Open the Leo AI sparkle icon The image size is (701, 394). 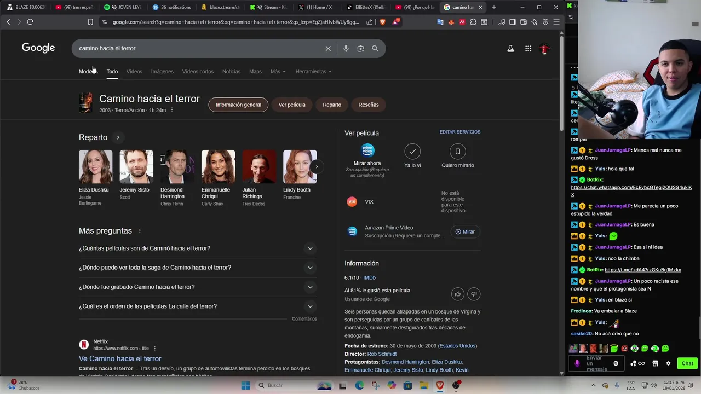click(535, 22)
